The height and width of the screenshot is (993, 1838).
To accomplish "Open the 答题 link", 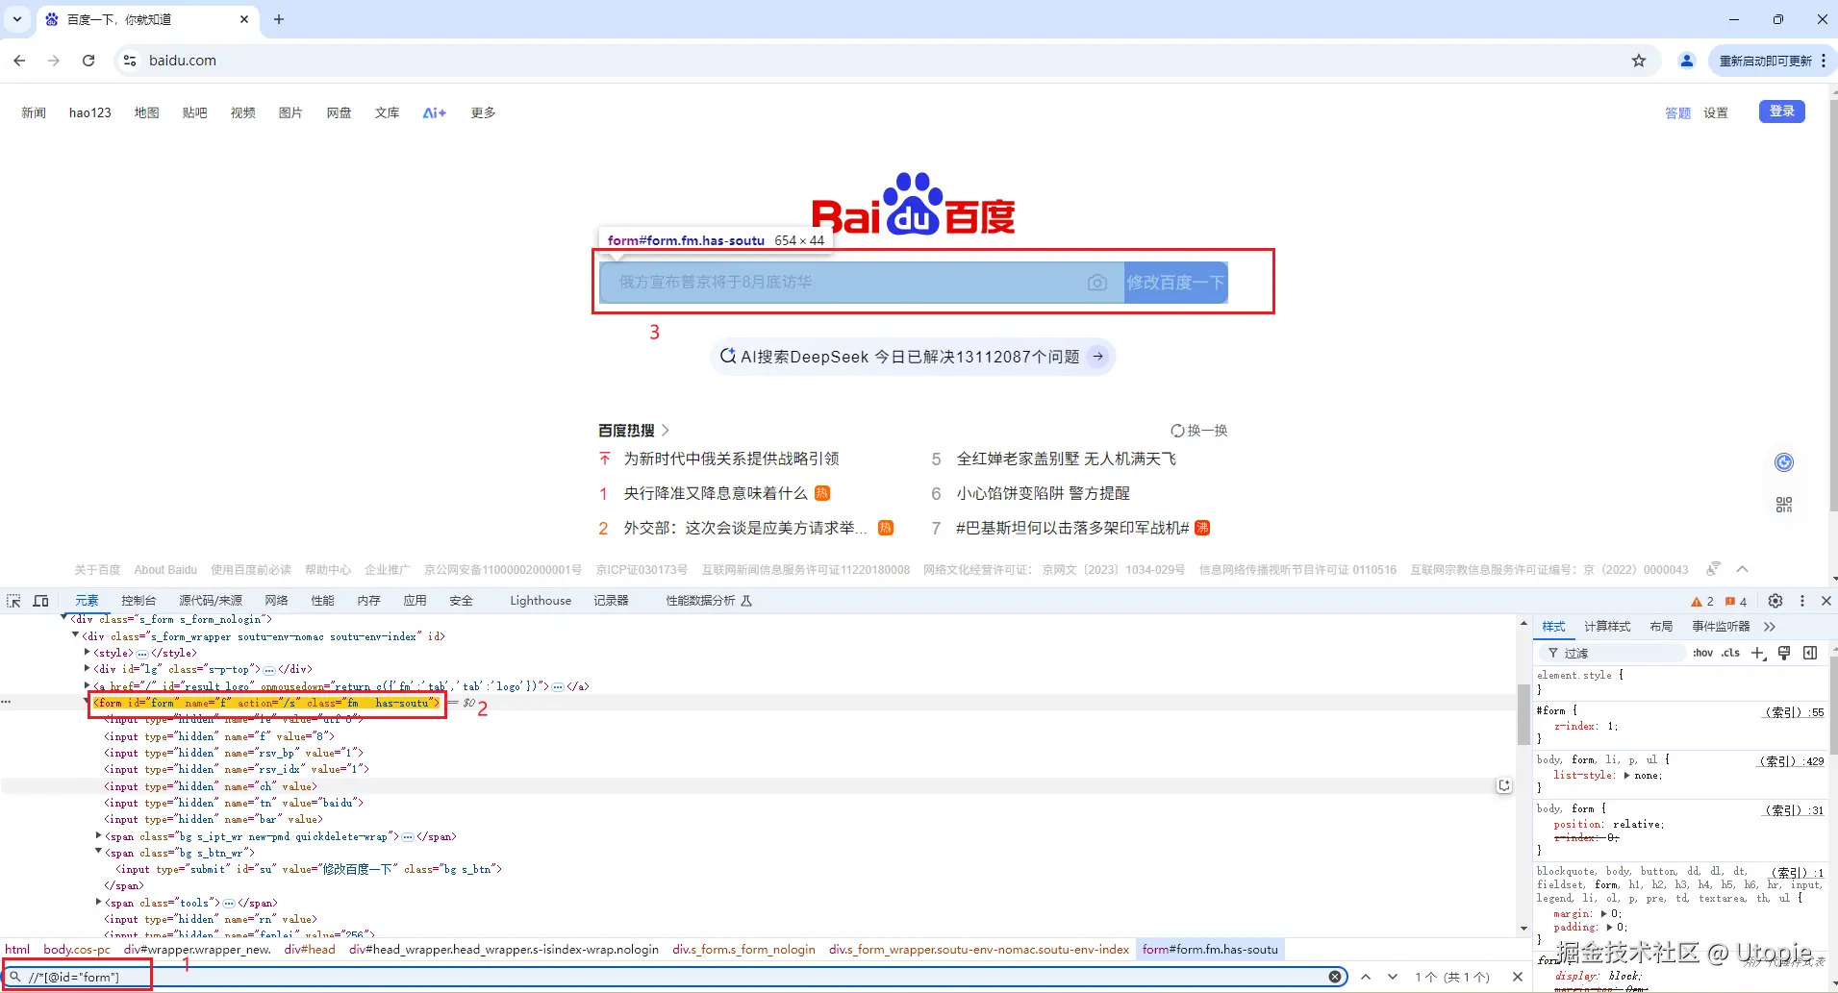I will coord(1677,112).
